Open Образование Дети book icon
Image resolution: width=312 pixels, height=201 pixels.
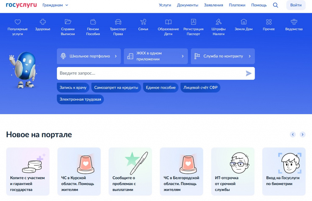[x=168, y=22]
